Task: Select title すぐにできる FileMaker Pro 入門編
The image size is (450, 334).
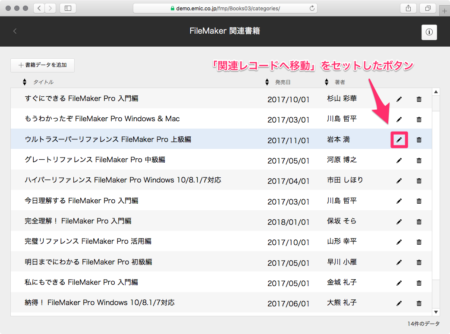Action: point(82,98)
